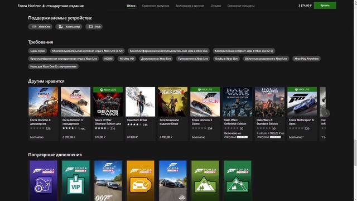Open the Отзывы tab
The image size is (357, 201).
pos(216,6)
